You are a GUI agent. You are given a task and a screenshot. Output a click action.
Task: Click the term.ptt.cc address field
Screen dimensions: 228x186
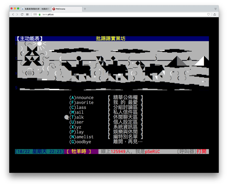pos(107,15)
